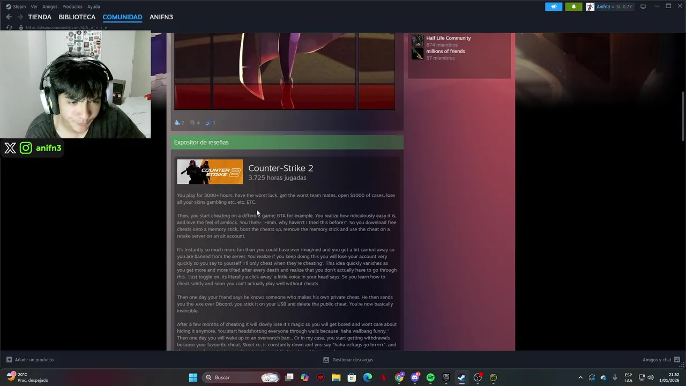Open the Ver menu
Screen dimensions: 686x386
point(34,6)
